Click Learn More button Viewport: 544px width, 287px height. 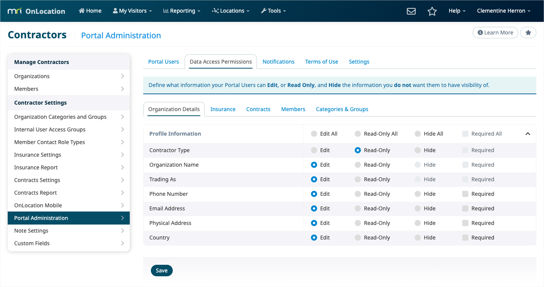pyautogui.click(x=495, y=33)
